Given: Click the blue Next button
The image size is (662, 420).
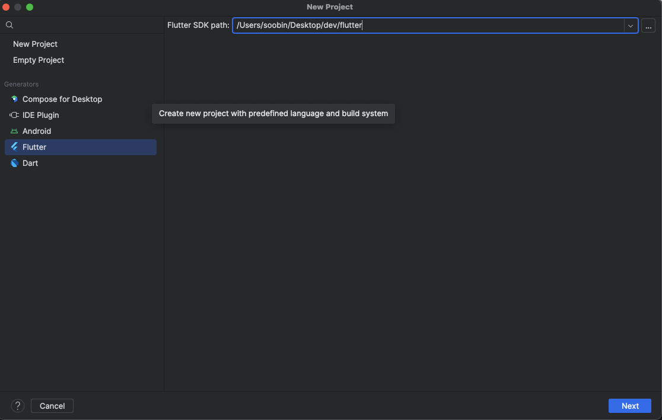Looking at the screenshot, I should point(629,406).
